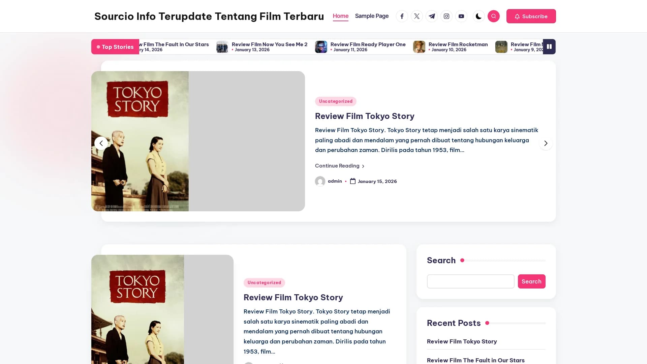The image size is (647, 364).
Task: Click the sidebar Search button
Action: click(531, 281)
